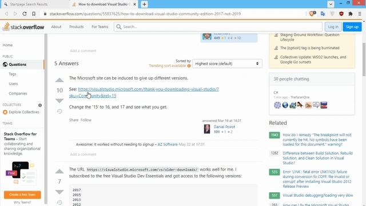
Task: Click the translate extension icon
Action: click(323, 14)
